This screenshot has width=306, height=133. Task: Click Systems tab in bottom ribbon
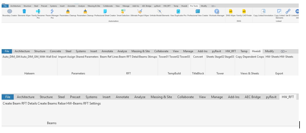(91, 97)
